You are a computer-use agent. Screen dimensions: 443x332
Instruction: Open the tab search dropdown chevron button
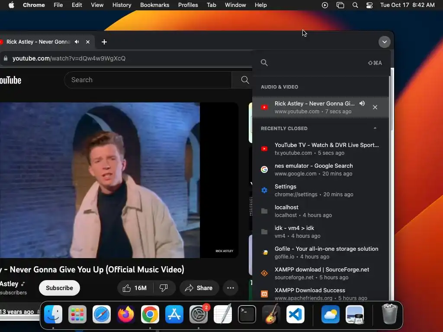tap(384, 42)
